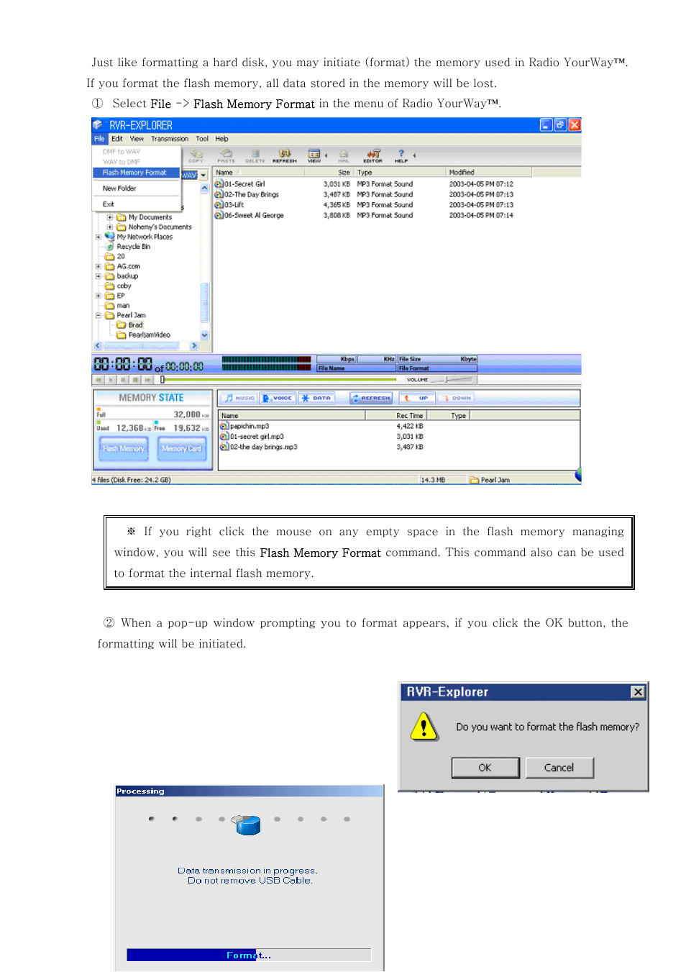686x972 pixels.
Task: Open the Edit menu
Action: 116,139
